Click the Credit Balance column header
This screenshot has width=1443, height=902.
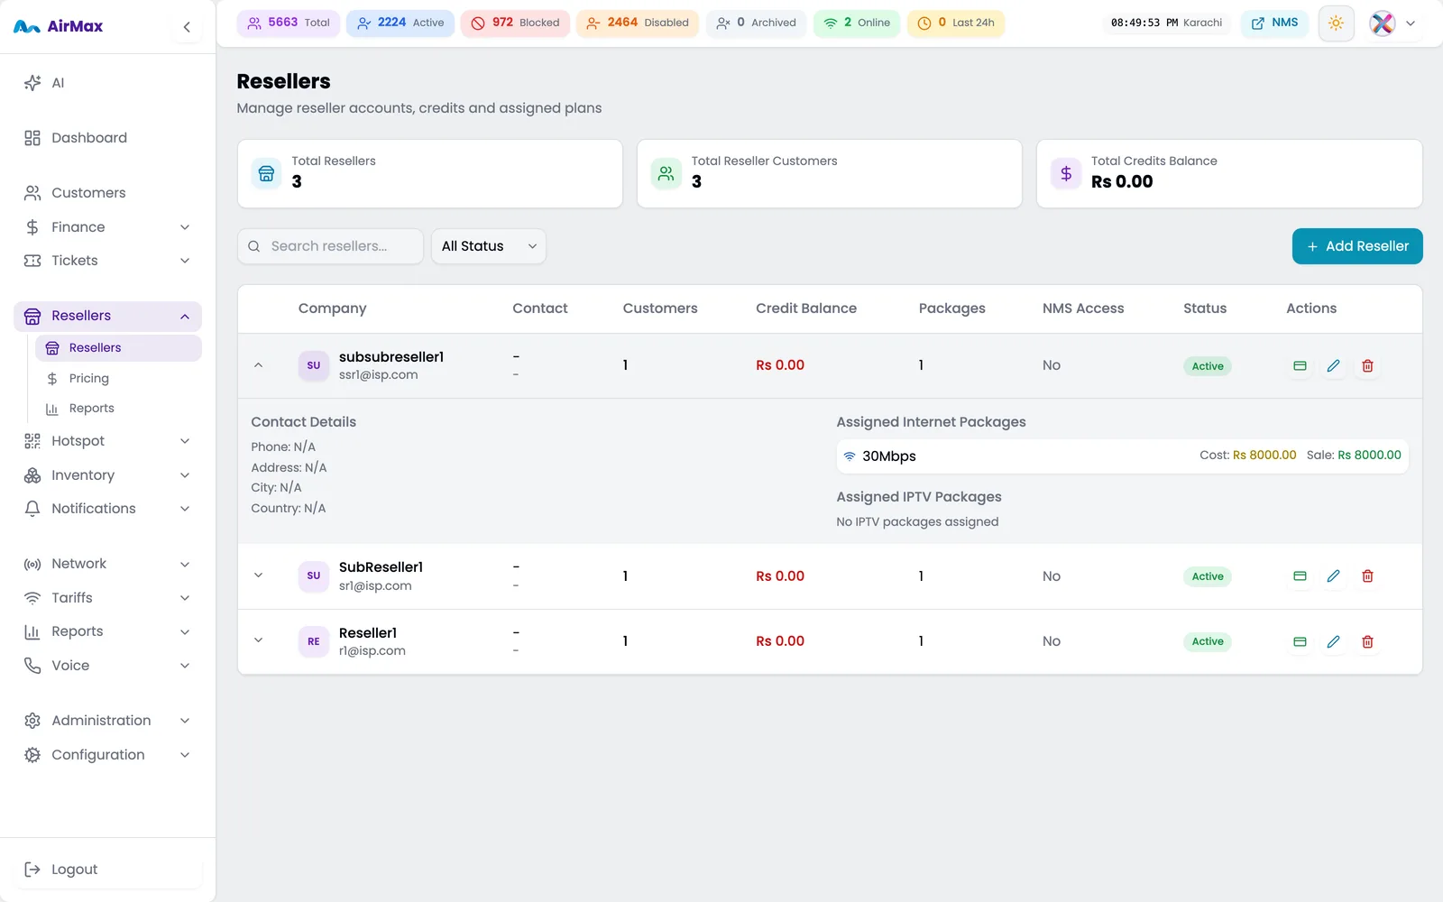(x=806, y=308)
